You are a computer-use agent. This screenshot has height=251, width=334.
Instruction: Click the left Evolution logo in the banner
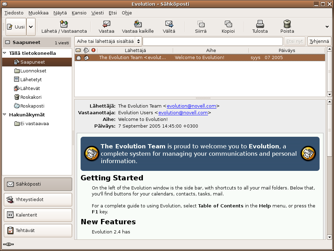pyautogui.click(x=92, y=153)
